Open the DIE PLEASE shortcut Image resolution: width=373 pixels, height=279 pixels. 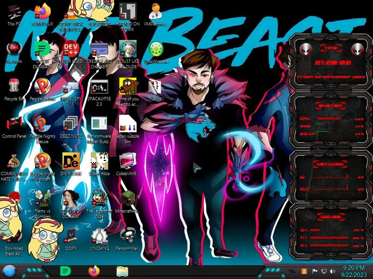pos(71,165)
